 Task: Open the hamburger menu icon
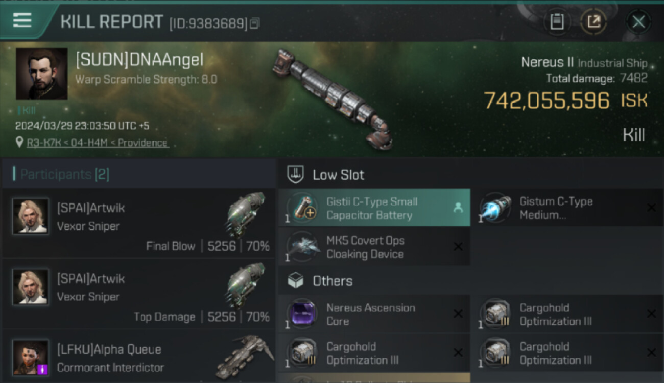click(x=22, y=20)
